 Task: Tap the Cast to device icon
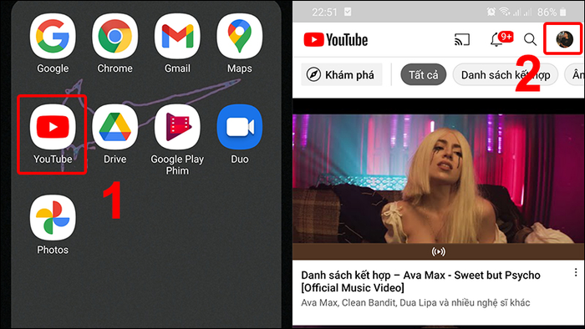pyautogui.click(x=462, y=39)
